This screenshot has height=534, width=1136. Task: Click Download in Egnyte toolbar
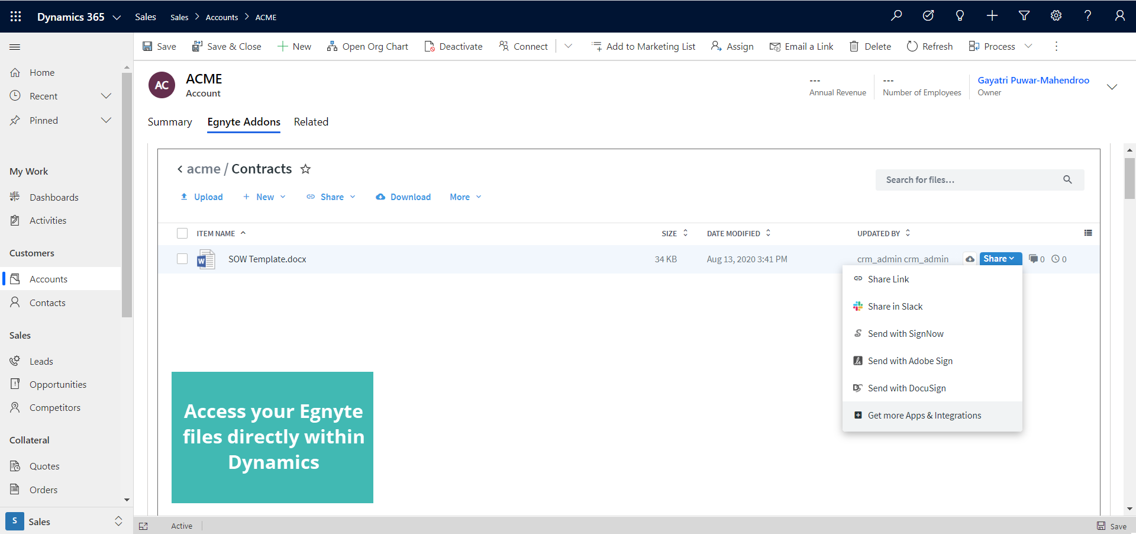click(403, 197)
